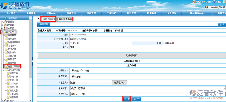Expand the 客户管理 tree node
The width and height of the screenshot is (226, 102).
[x=2, y=25]
